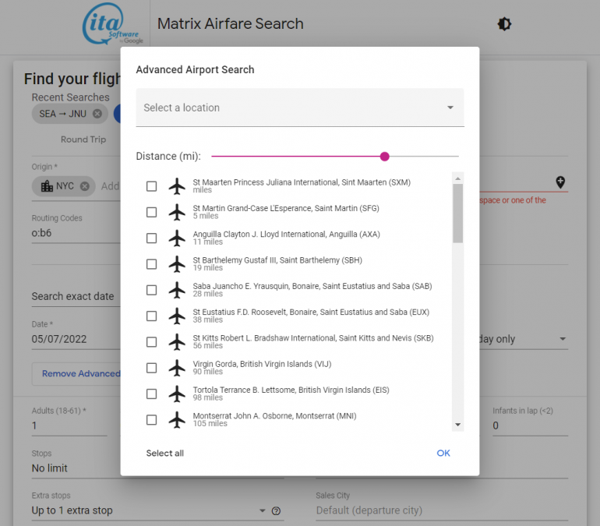Confirm the dialog with the OK button
Viewport: 600px width, 526px height.
pos(443,453)
